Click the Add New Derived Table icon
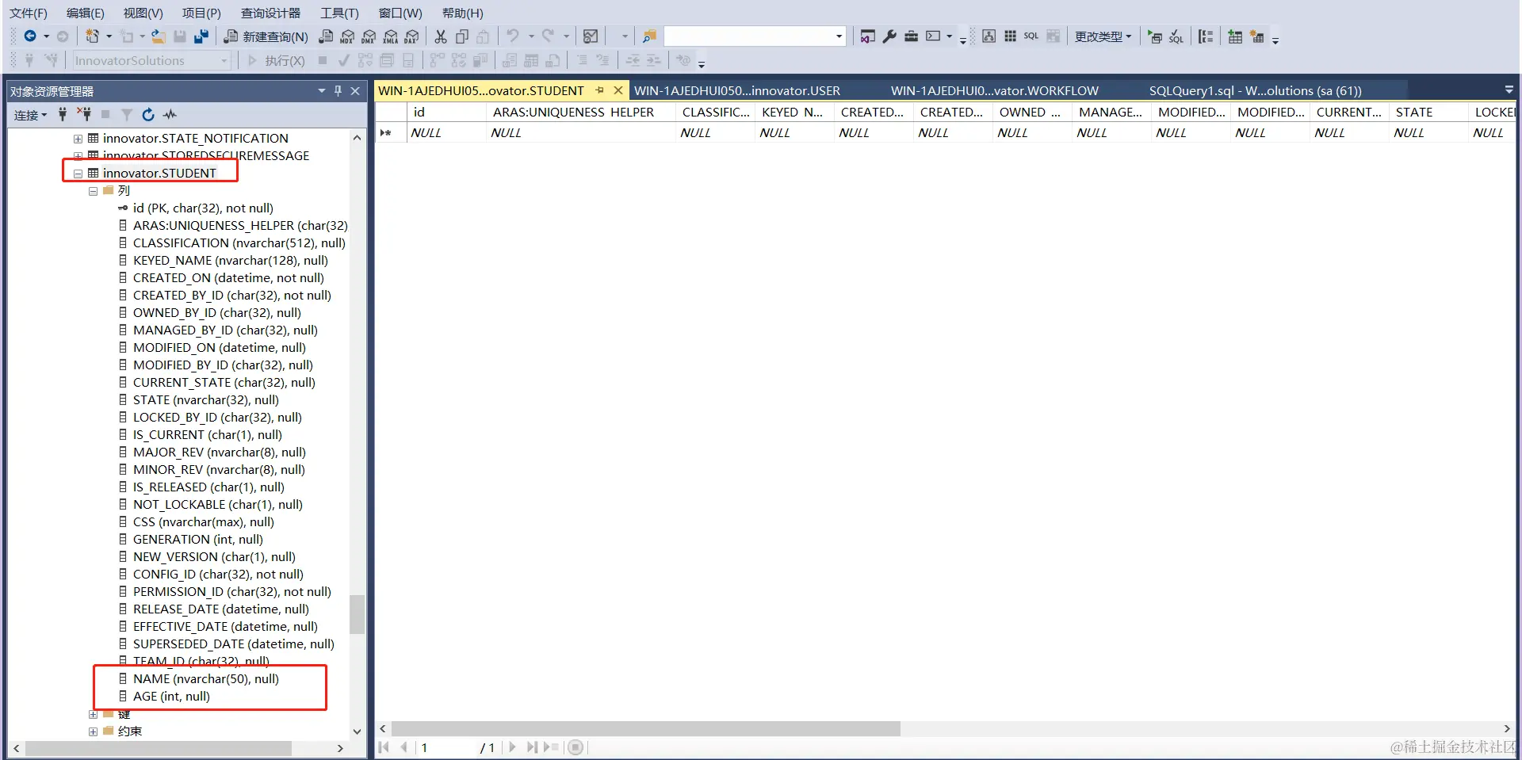This screenshot has width=1522, height=760. tap(1256, 36)
